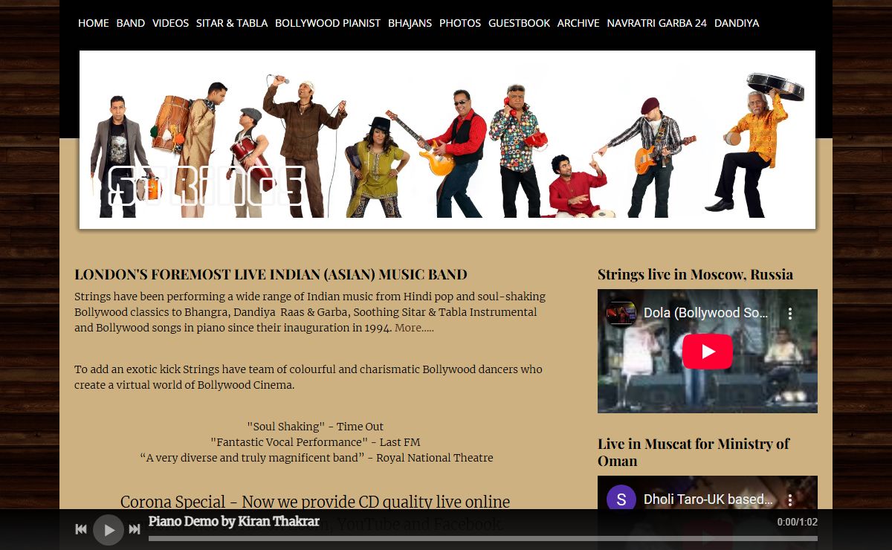Open the HOME menu item
Screen dimensions: 892x550
pyautogui.click(x=94, y=23)
